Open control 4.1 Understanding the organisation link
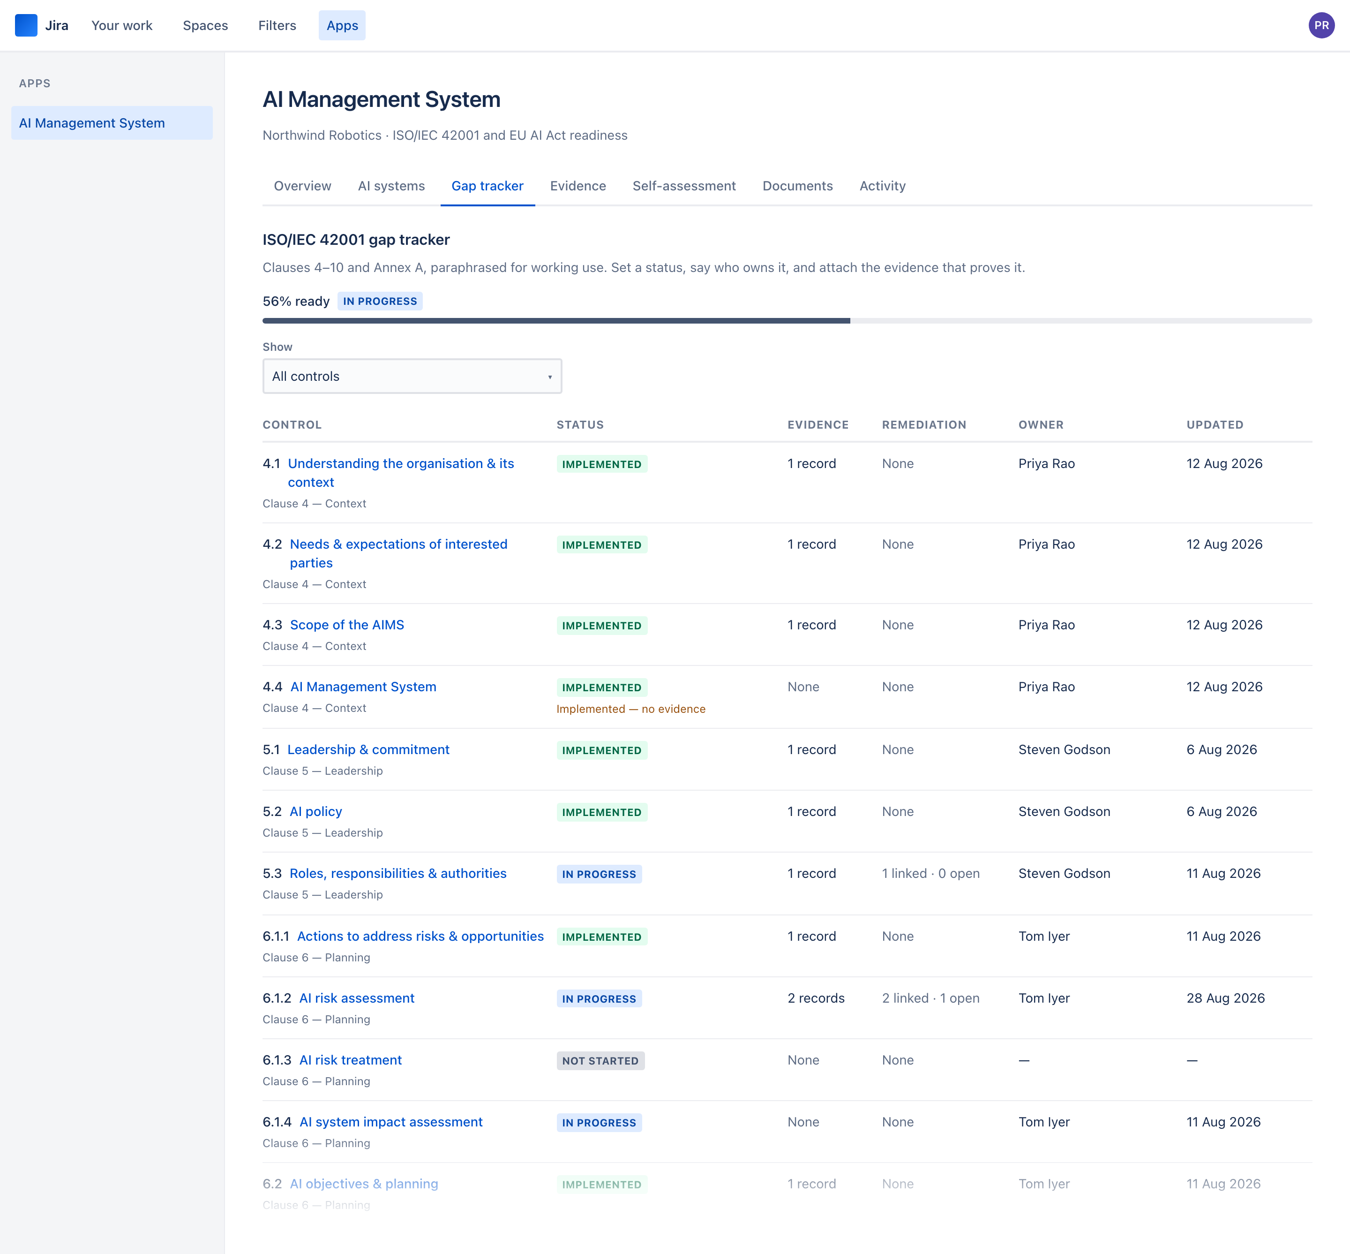The image size is (1350, 1254). [x=401, y=473]
